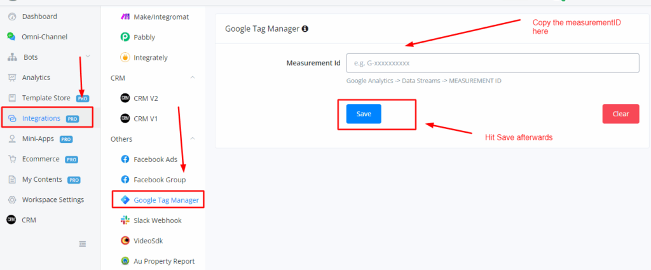This screenshot has height=270, width=651.
Task: Go to Analytics in the sidebar
Action: (x=36, y=78)
